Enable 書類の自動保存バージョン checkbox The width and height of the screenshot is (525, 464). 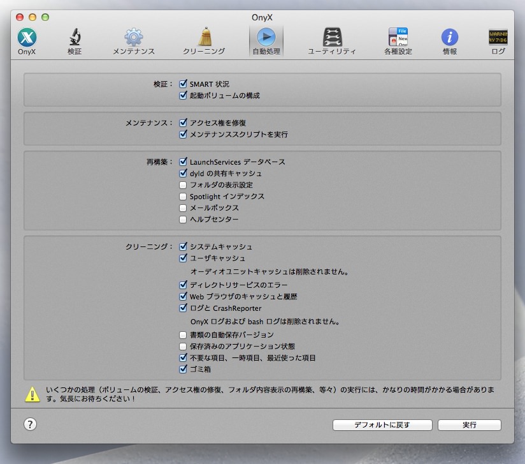[183, 335]
